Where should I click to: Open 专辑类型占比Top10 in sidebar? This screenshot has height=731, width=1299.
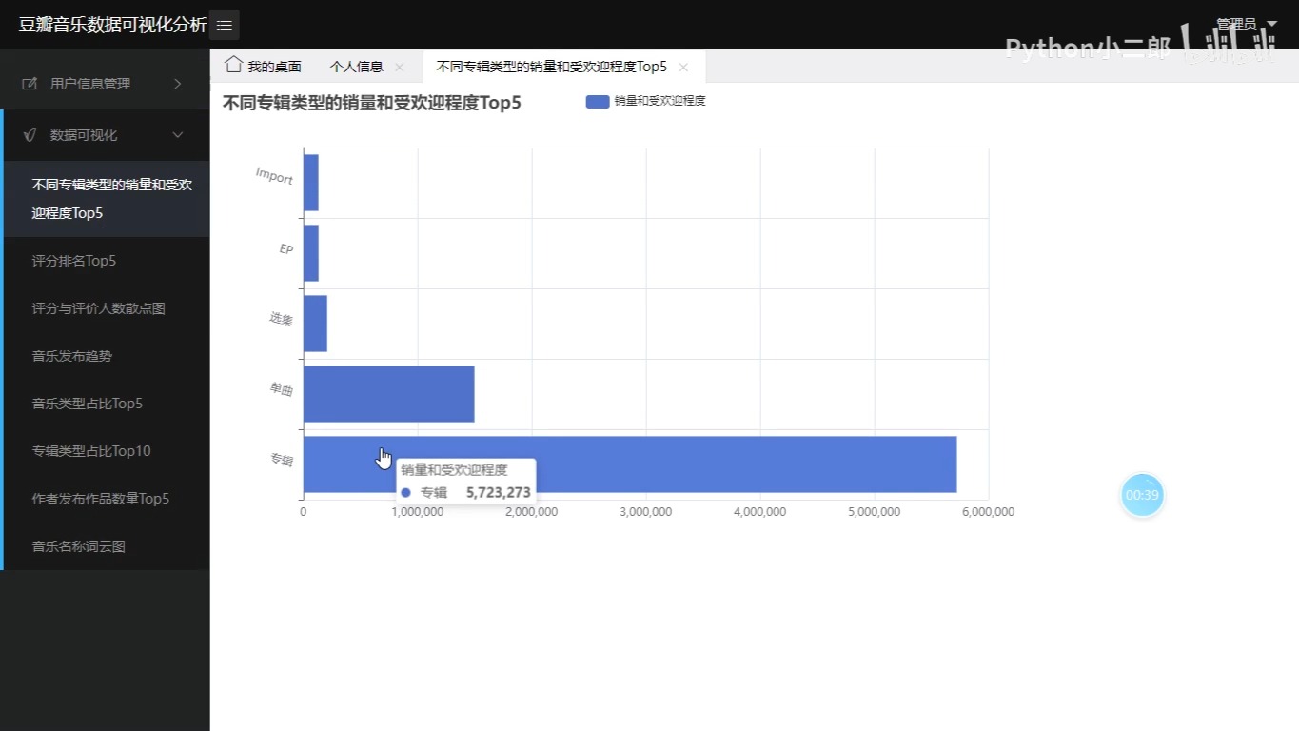[105, 451]
